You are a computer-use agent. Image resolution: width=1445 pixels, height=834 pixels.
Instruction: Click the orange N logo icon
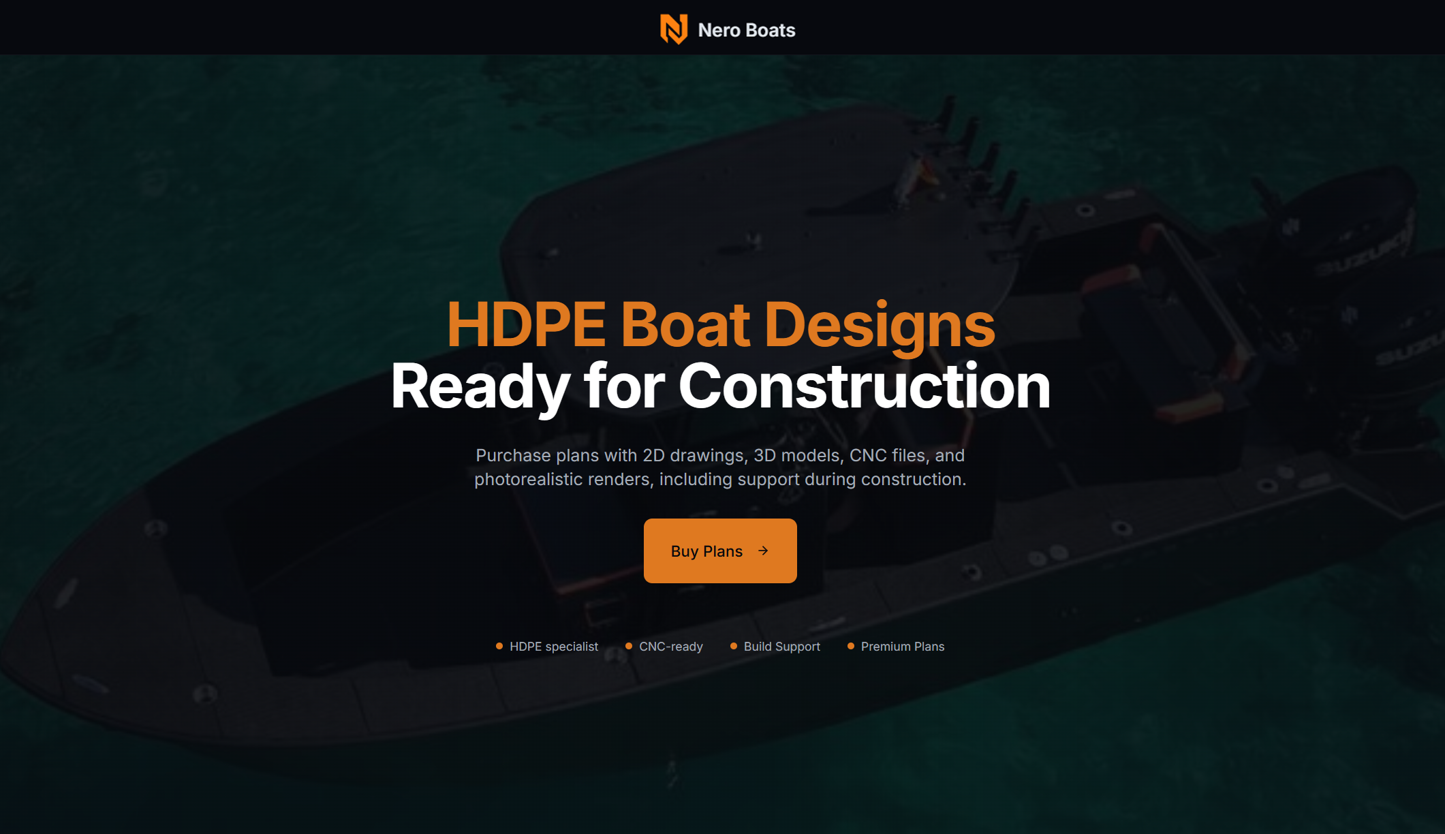(x=673, y=29)
